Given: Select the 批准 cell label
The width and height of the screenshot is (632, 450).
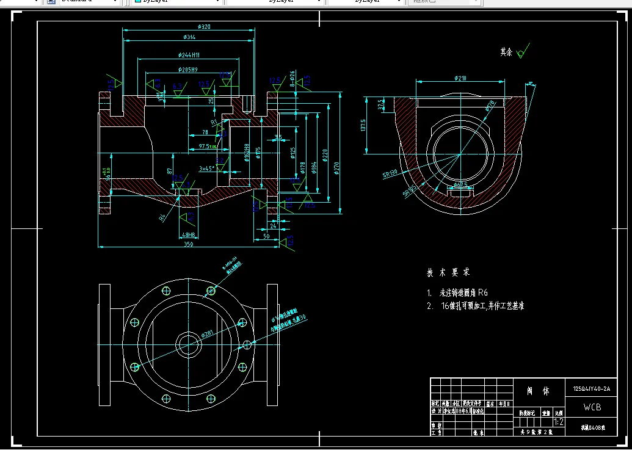Looking at the screenshot, I should click(478, 433).
